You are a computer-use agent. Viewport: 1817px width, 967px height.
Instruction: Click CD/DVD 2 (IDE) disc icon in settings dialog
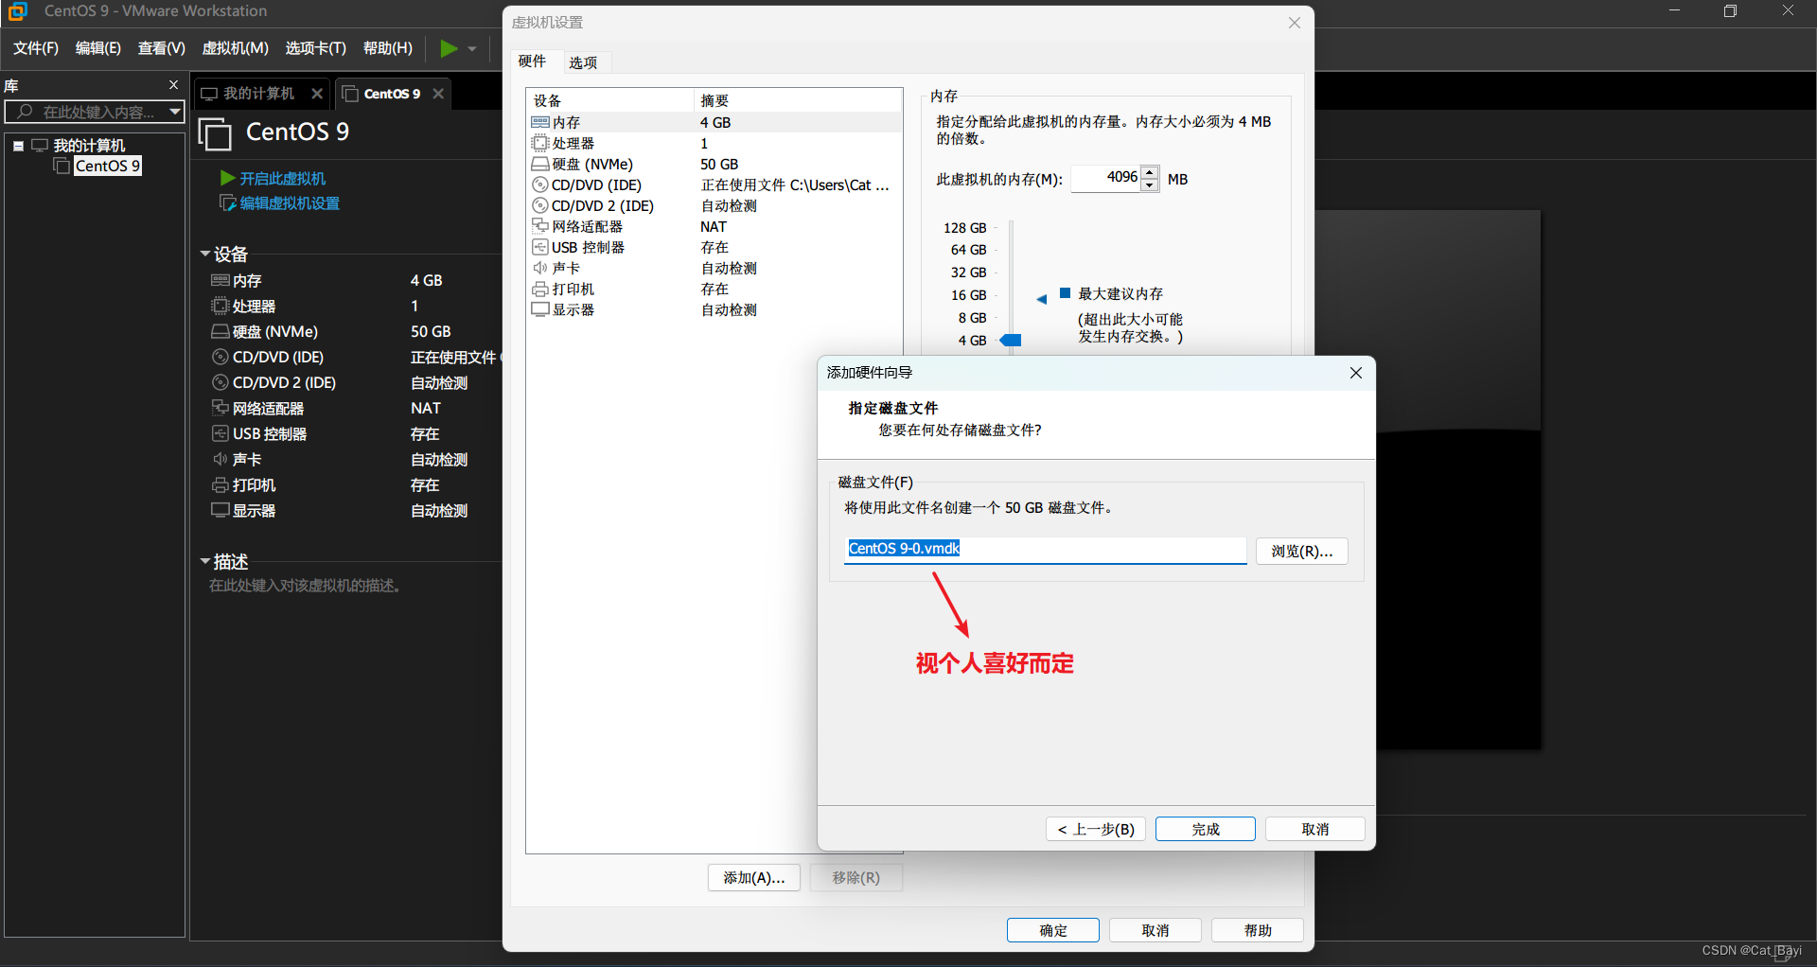pyautogui.click(x=540, y=205)
